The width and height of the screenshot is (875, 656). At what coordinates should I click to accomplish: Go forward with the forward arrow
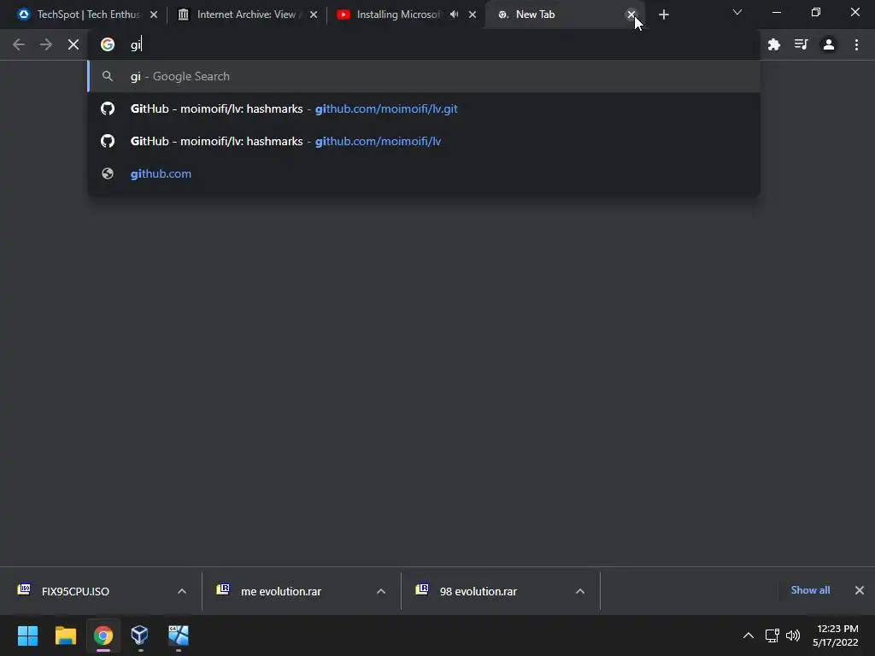coord(46,44)
